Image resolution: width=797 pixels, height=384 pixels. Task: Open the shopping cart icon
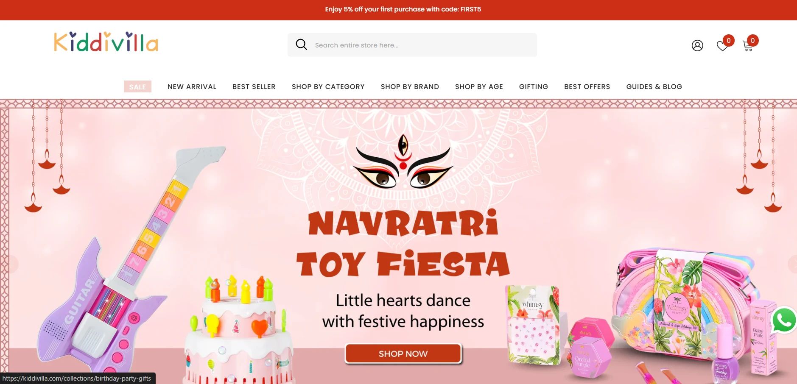tap(748, 46)
